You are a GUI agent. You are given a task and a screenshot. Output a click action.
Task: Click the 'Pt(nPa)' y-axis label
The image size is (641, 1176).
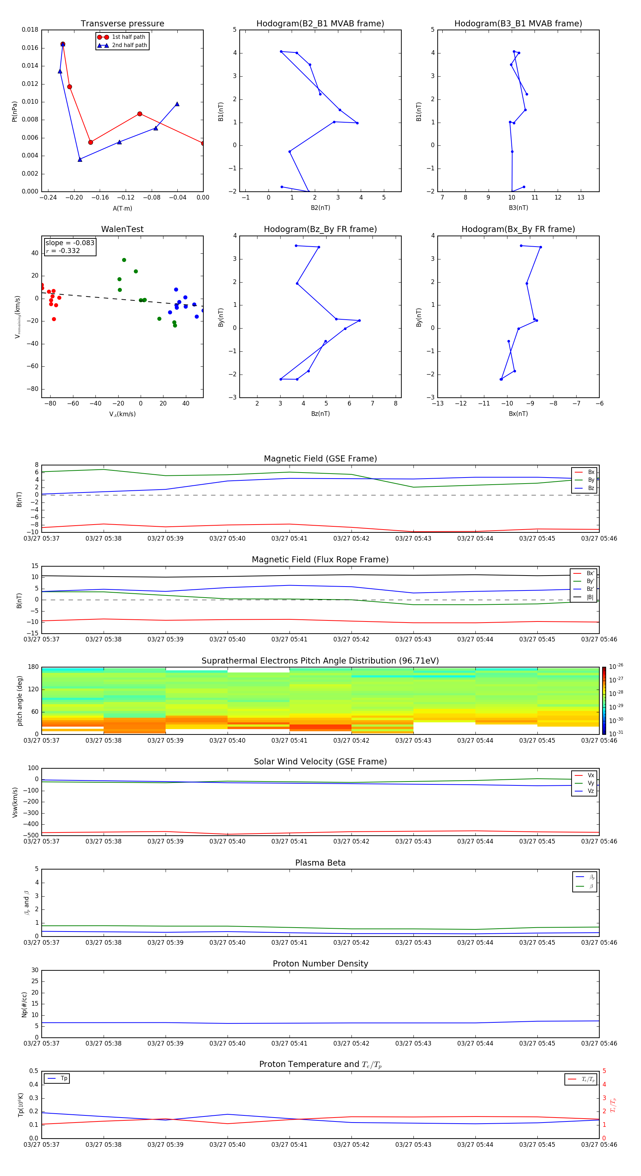(15, 112)
